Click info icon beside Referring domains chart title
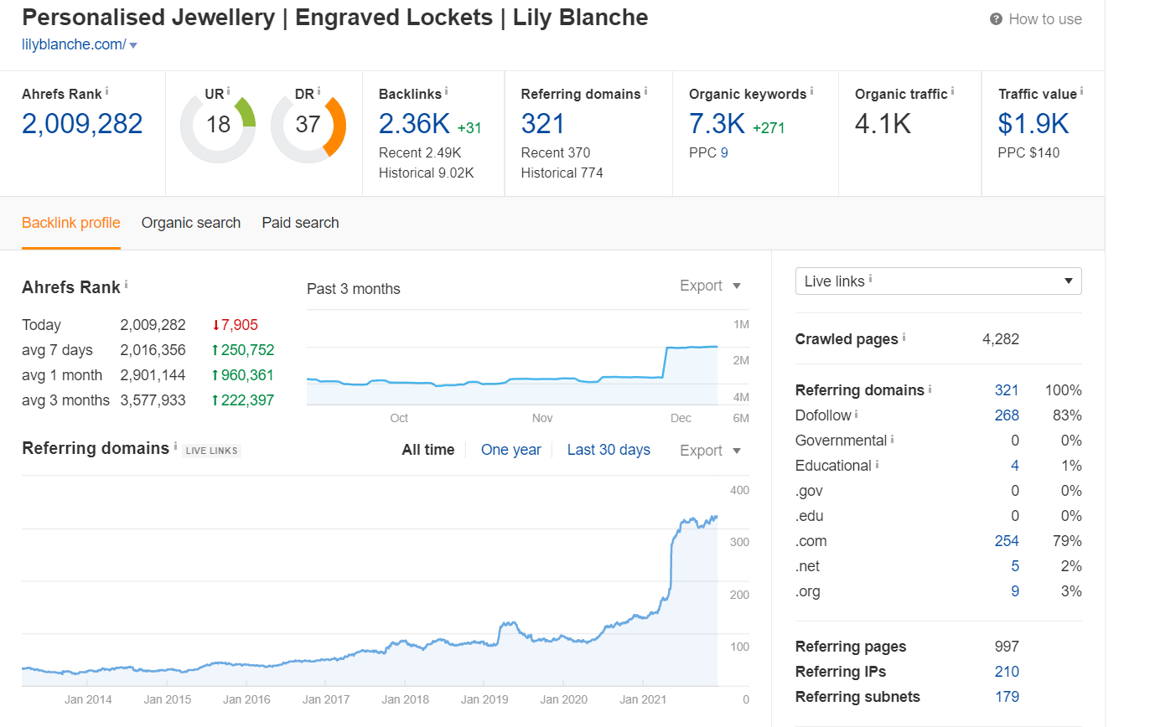 pos(176,446)
